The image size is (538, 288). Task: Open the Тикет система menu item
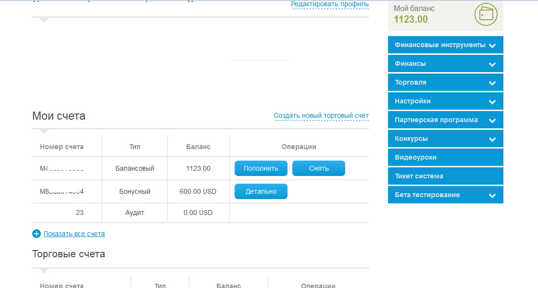[419, 176]
